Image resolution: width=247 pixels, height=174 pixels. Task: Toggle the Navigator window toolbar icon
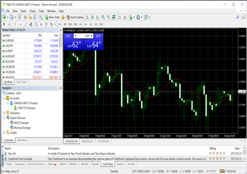pyautogui.click(x=30, y=17)
